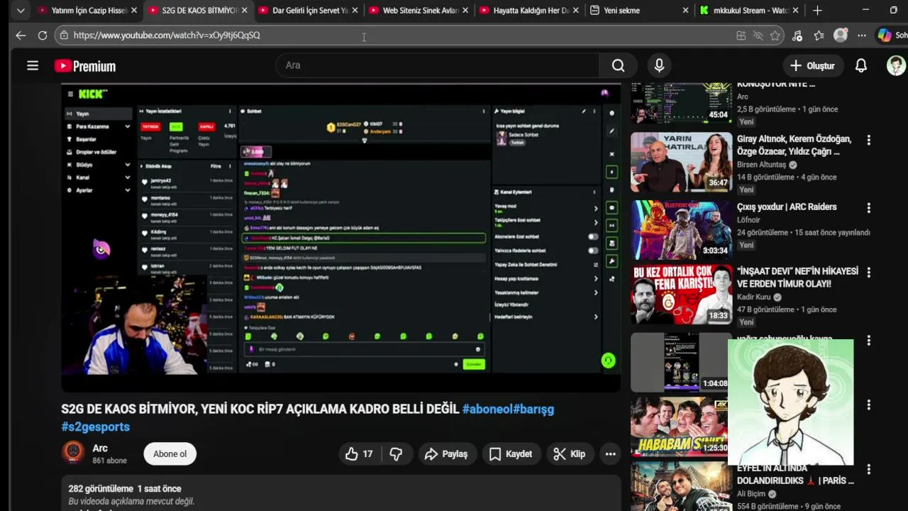Reload the page with refresh icon
This screenshot has height=511, width=908.
point(43,35)
